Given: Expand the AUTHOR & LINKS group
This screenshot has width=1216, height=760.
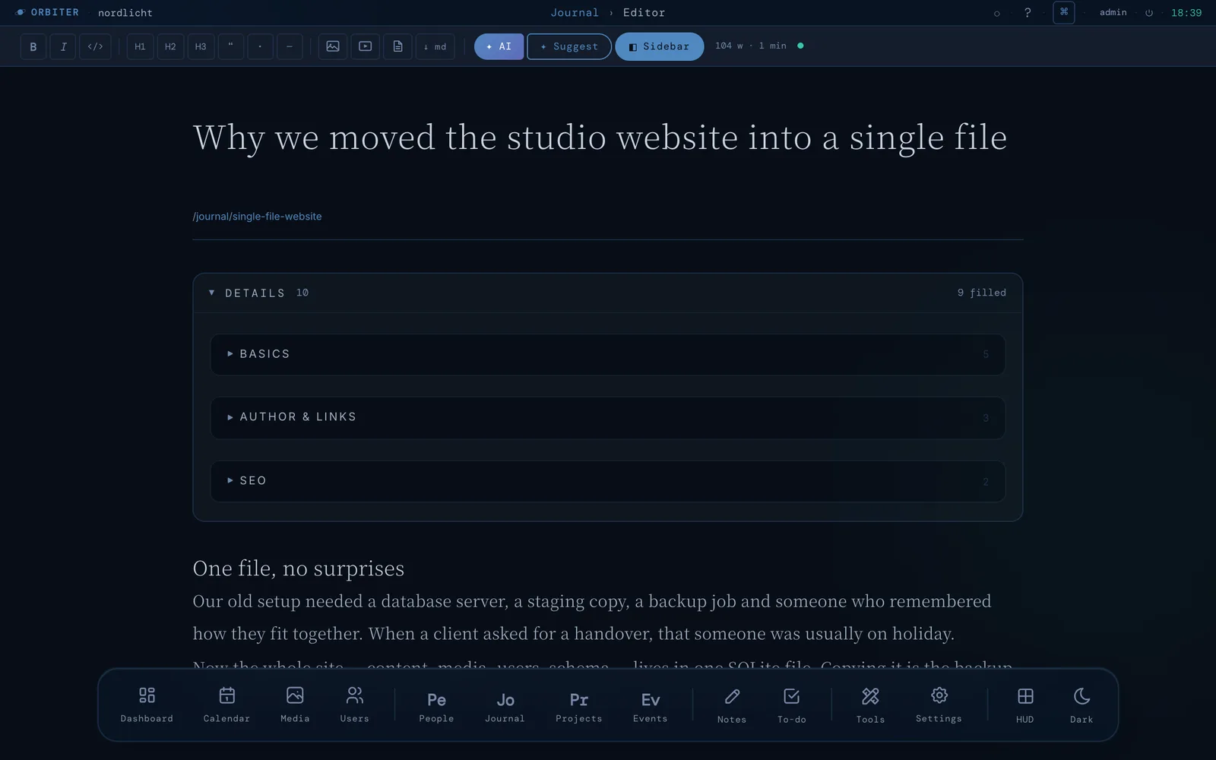Looking at the screenshot, I should click(x=607, y=417).
